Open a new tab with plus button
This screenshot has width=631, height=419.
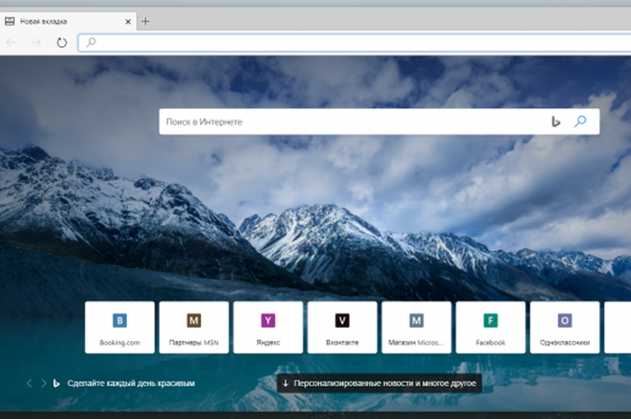click(x=146, y=21)
